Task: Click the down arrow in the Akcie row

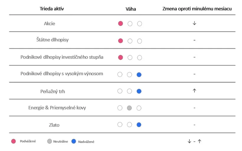Action: tap(194, 23)
